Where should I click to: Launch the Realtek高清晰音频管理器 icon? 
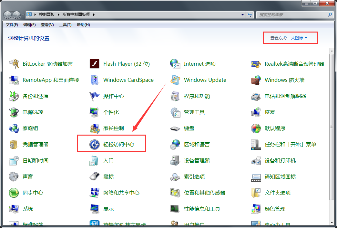pyautogui.click(x=256, y=64)
